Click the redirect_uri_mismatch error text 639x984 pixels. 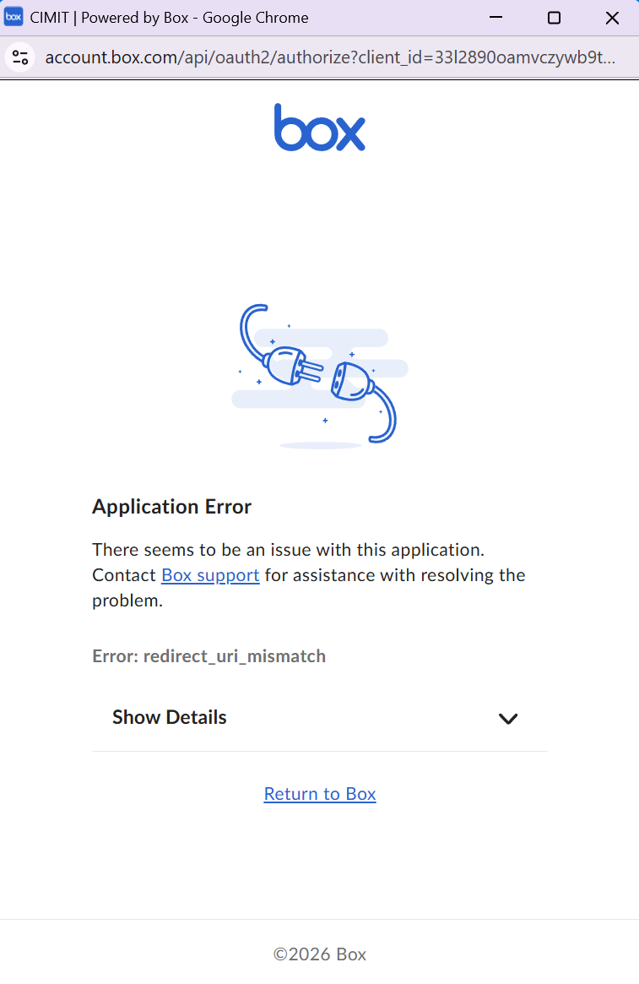pyautogui.click(x=235, y=656)
